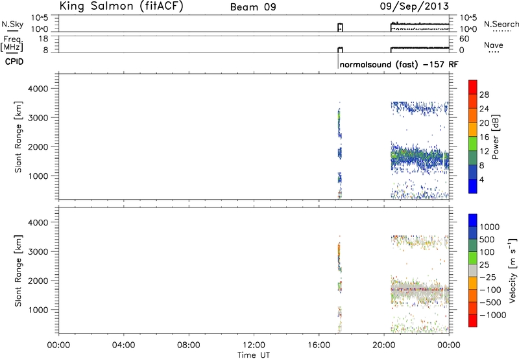Select the "Beam 09" header label
Viewport: 519px width, 359px height.
(x=253, y=7)
